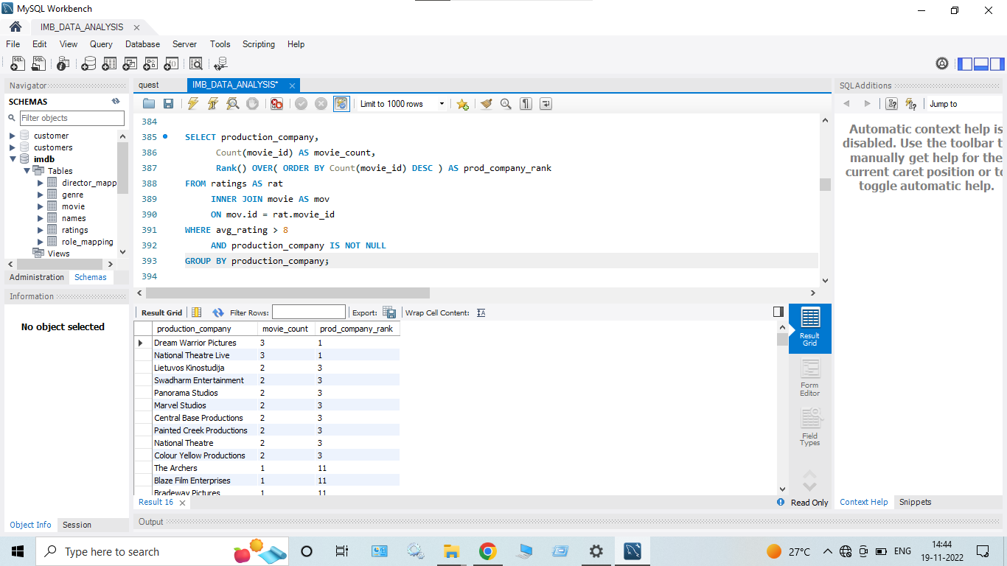Click the Filter objects search field
1007x566 pixels.
(72, 118)
